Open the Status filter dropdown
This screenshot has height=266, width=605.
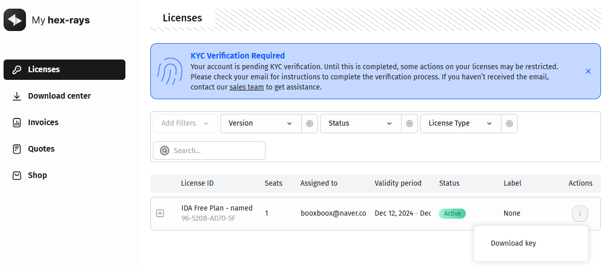click(360, 124)
